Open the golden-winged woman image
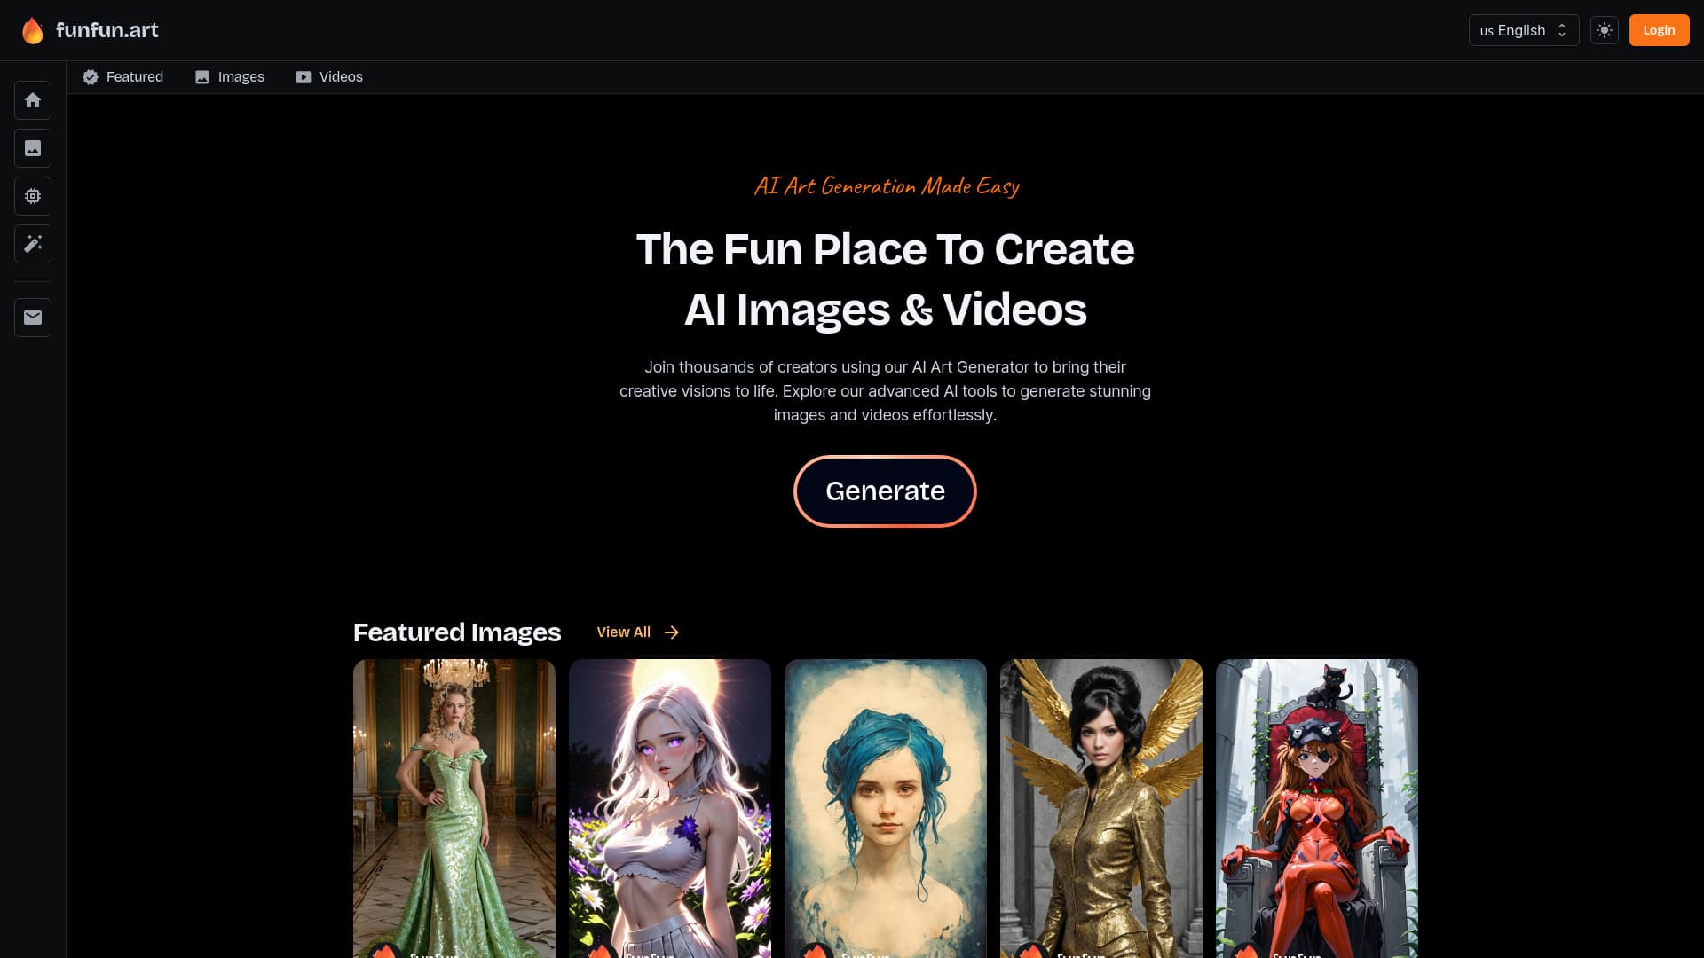This screenshot has width=1704, height=958. (1100, 807)
